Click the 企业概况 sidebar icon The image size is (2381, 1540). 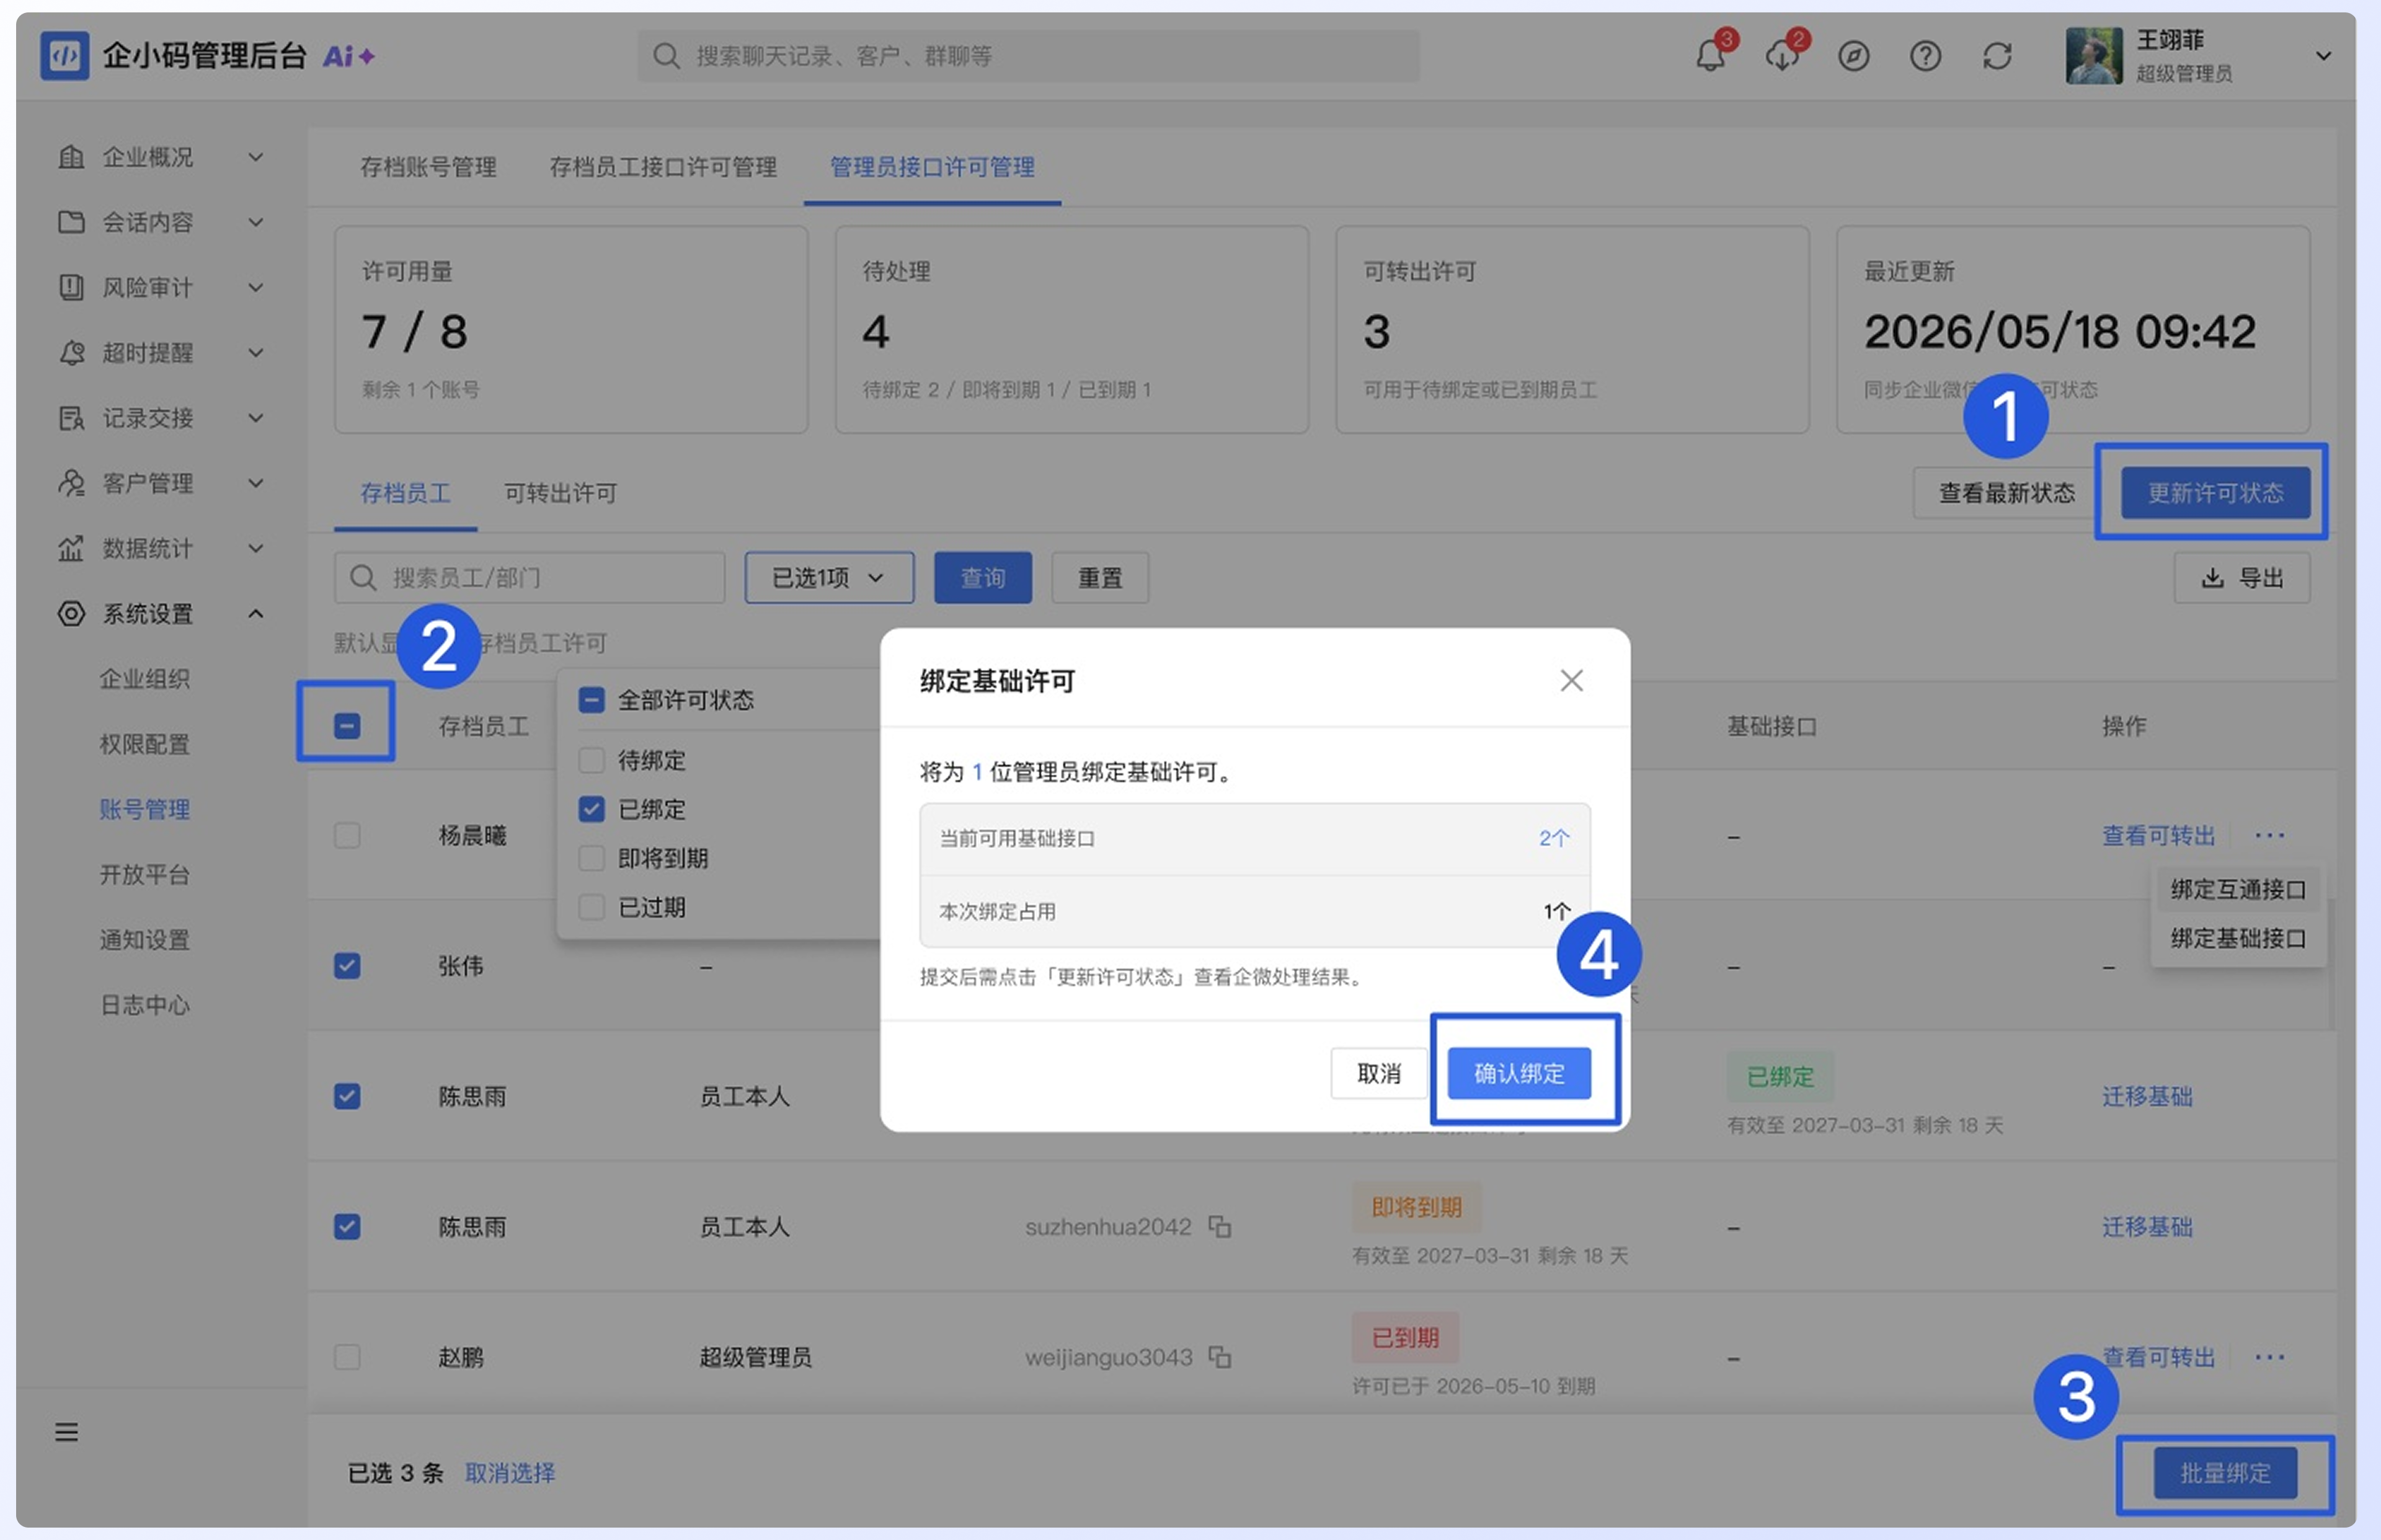pyautogui.click(x=71, y=157)
